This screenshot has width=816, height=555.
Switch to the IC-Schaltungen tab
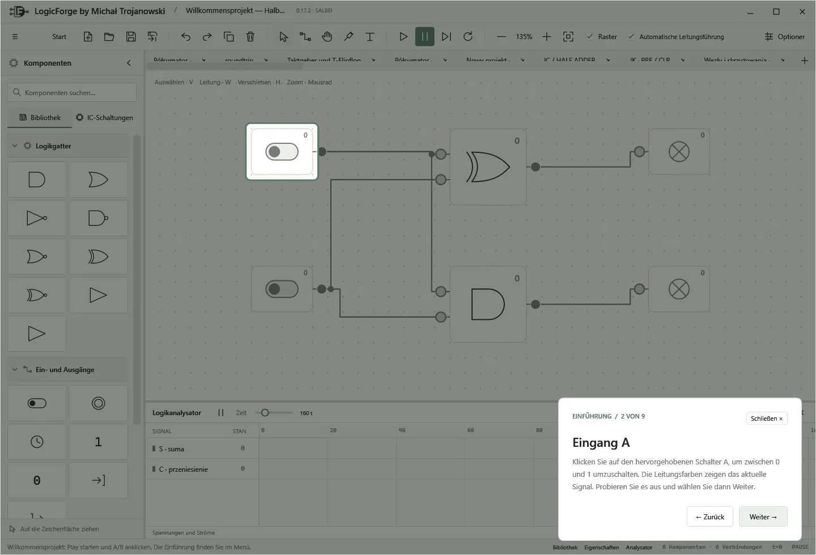pyautogui.click(x=105, y=118)
